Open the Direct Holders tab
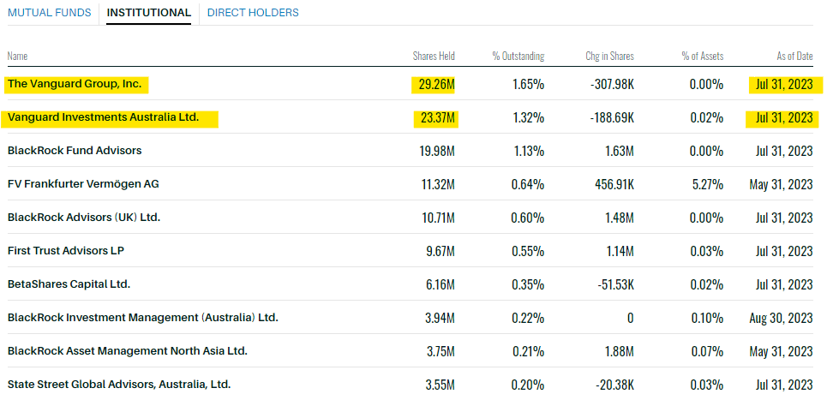This screenshot has width=833, height=400. [253, 12]
